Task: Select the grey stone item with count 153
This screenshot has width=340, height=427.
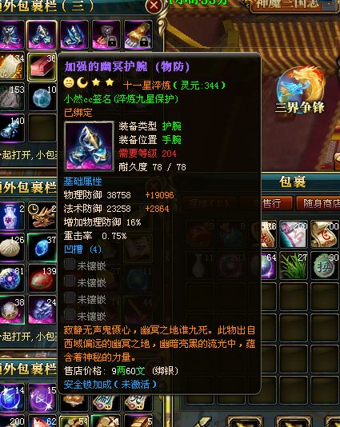Action: pos(11,98)
